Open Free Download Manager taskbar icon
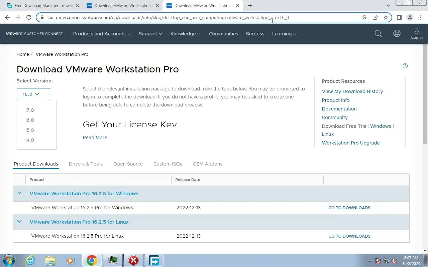428x267 pixels. 154,260
